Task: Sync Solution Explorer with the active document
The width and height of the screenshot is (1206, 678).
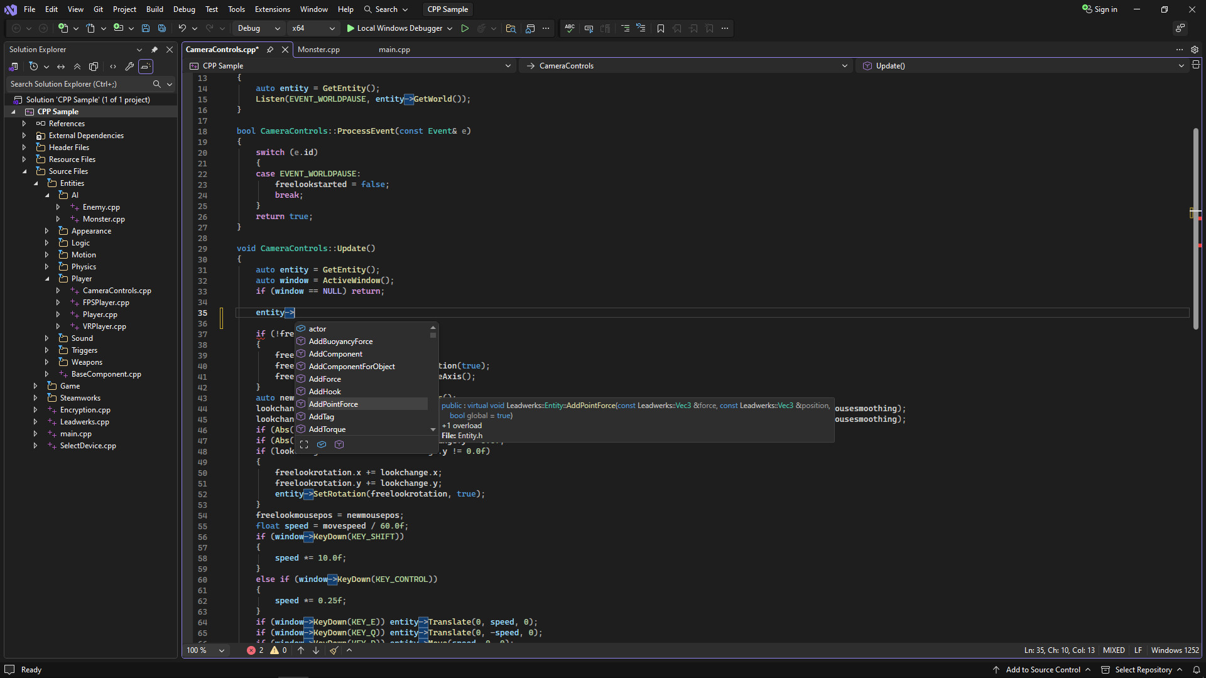Action: click(x=60, y=67)
